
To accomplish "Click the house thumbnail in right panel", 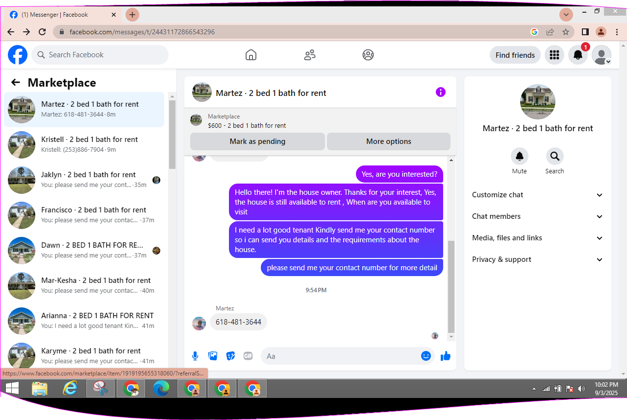I will [x=538, y=102].
